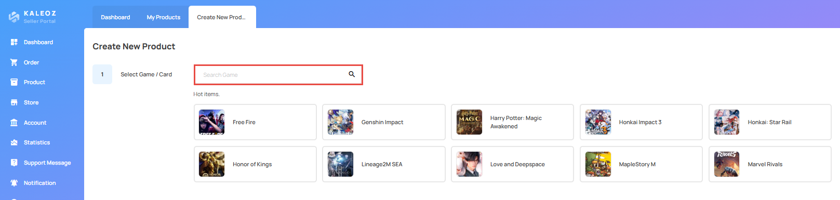Click the step 1 number badge

[x=102, y=74]
